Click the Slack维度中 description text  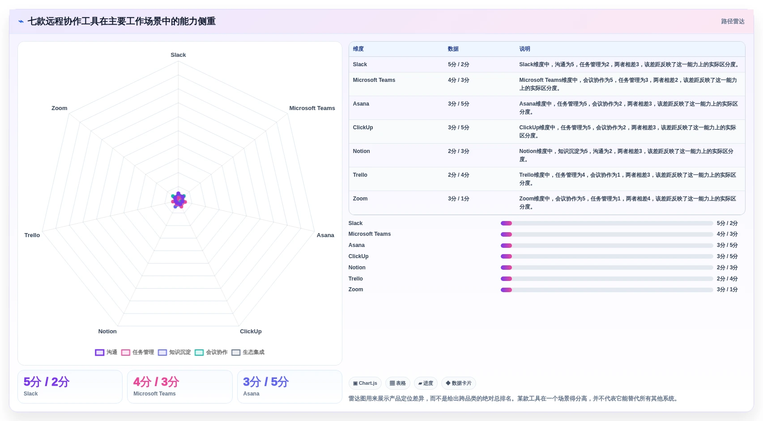click(x=629, y=64)
